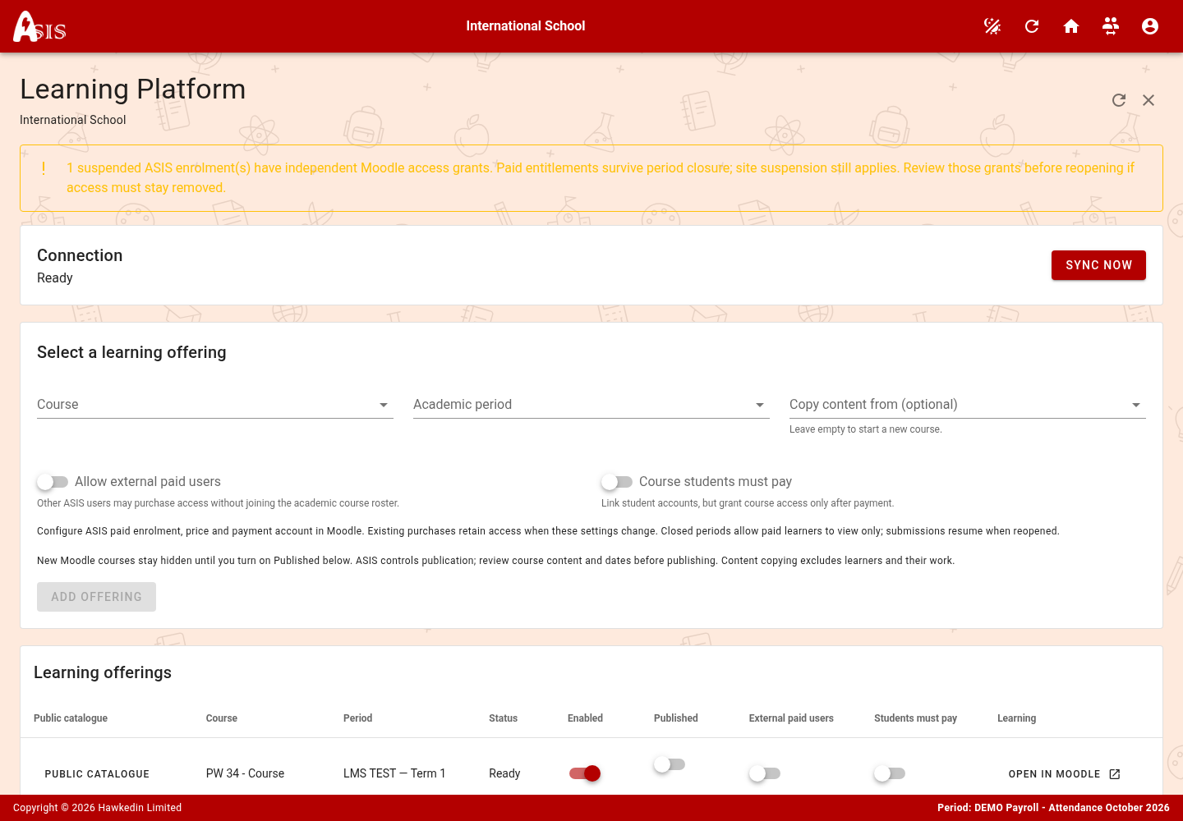Open the Academic period dropdown
1183x821 pixels.
pos(591,405)
